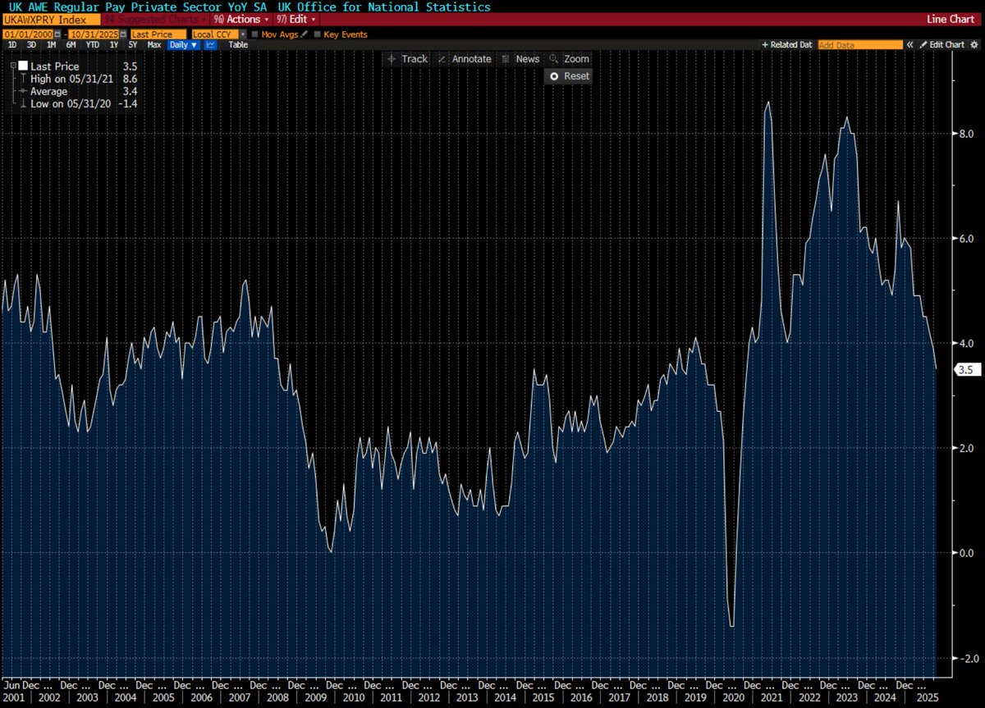This screenshot has width=985, height=708.
Task: Select the 1Y time range
Action: pos(113,45)
